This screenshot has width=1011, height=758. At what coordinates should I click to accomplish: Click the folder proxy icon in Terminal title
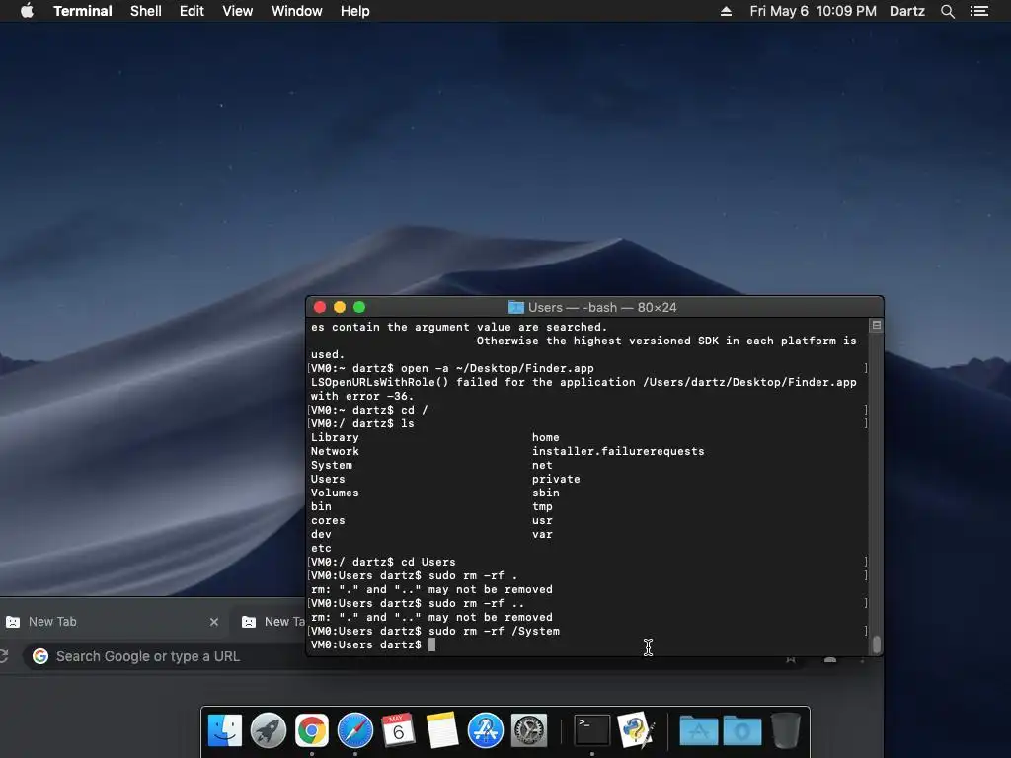[x=515, y=307]
